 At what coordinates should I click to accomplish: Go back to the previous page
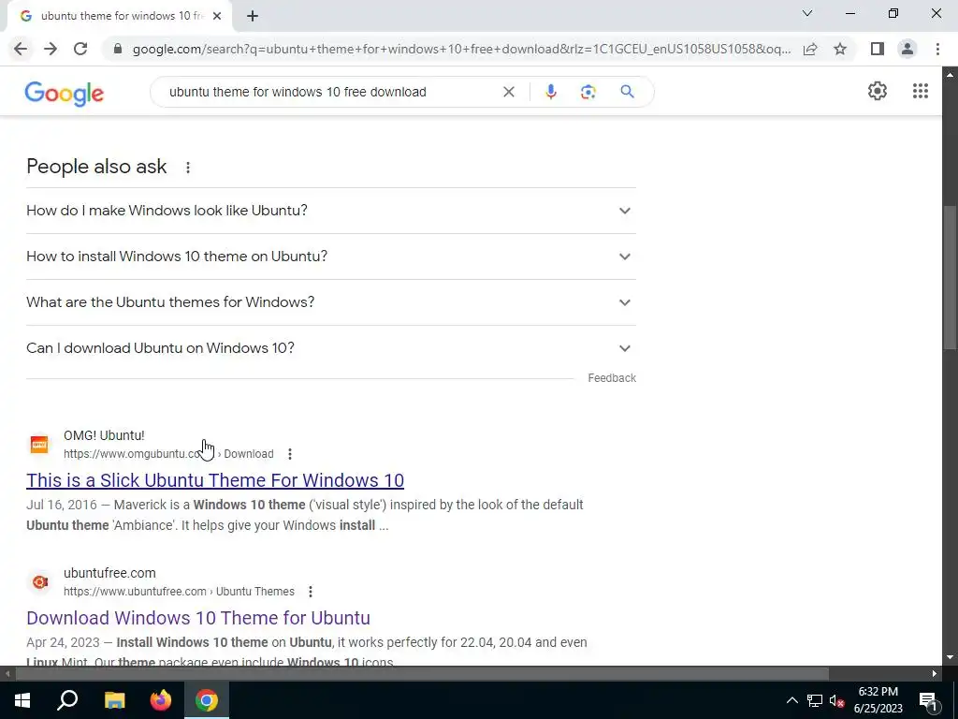[x=21, y=49]
